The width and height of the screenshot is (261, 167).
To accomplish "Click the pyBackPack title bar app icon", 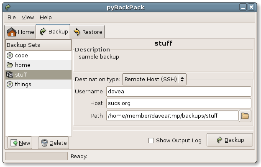I will click(8, 7).
